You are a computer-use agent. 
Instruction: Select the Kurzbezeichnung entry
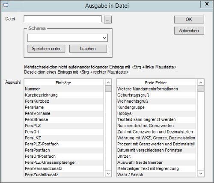[x=64, y=95]
